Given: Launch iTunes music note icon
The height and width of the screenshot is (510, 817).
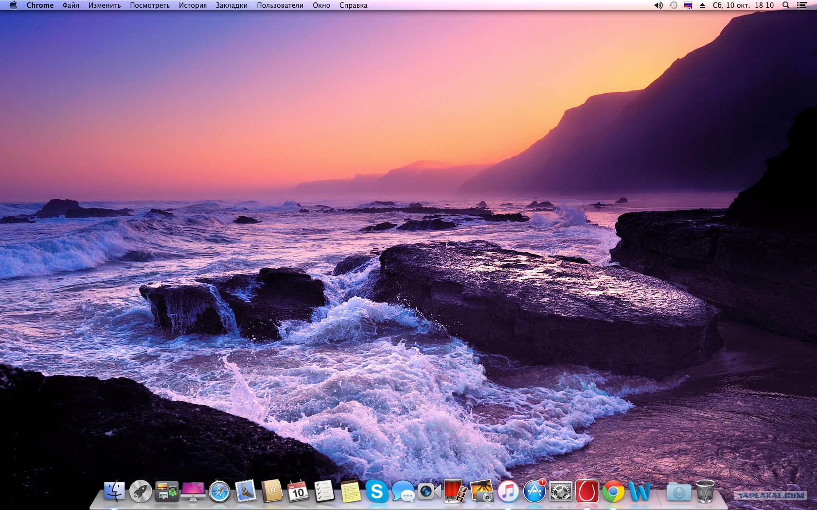Looking at the screenshot, I should click(x=508, y=492).
